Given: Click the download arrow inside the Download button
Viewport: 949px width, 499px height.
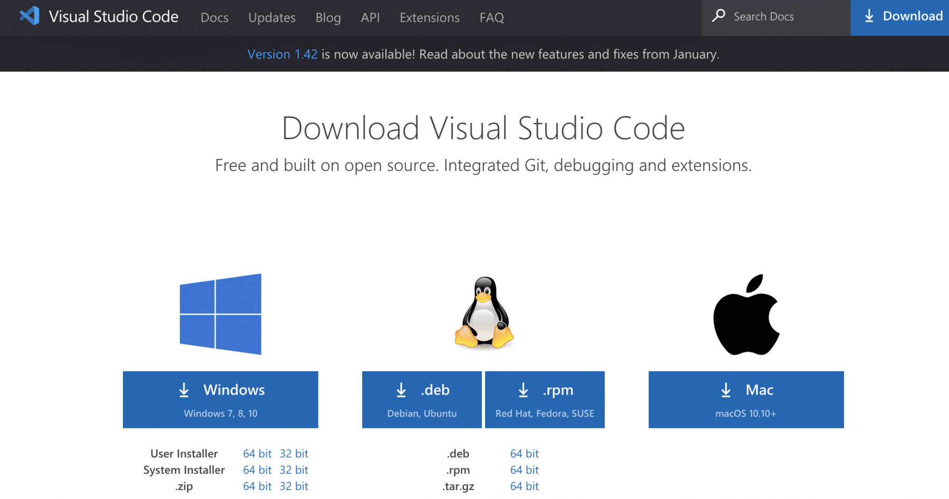Looking at the screenshot, I should click(x=868, y=16).
